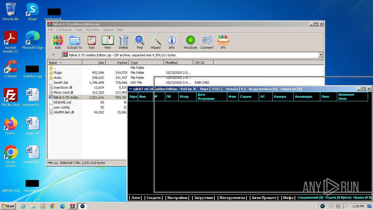Launch Google Chrome desktop shortcut
Image resolution: width=373 pixels, height=210 pixels.
tap(10, 156)
